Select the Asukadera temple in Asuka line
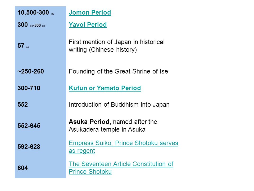The width and height of the screenshot is (254, 191). tap(107, 130)
